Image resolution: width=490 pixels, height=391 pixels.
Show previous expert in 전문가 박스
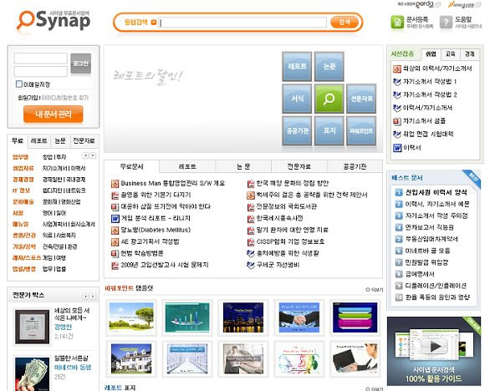point(86,296)
